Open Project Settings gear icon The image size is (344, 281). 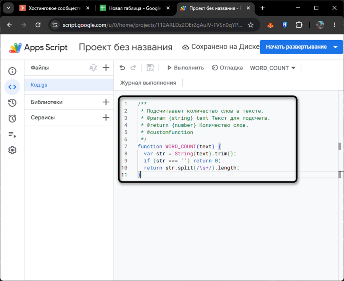click(x=12, y=150)
